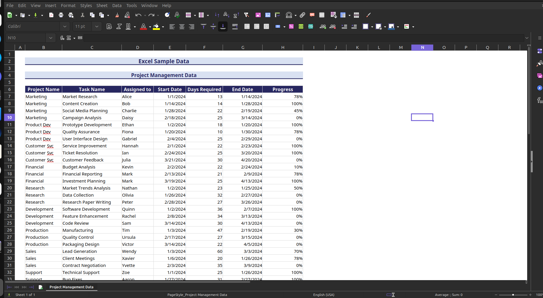Open the Font Name dropdown
This screenshot has width=543, height=298.
pyautogui.click(x=65, y=26)
